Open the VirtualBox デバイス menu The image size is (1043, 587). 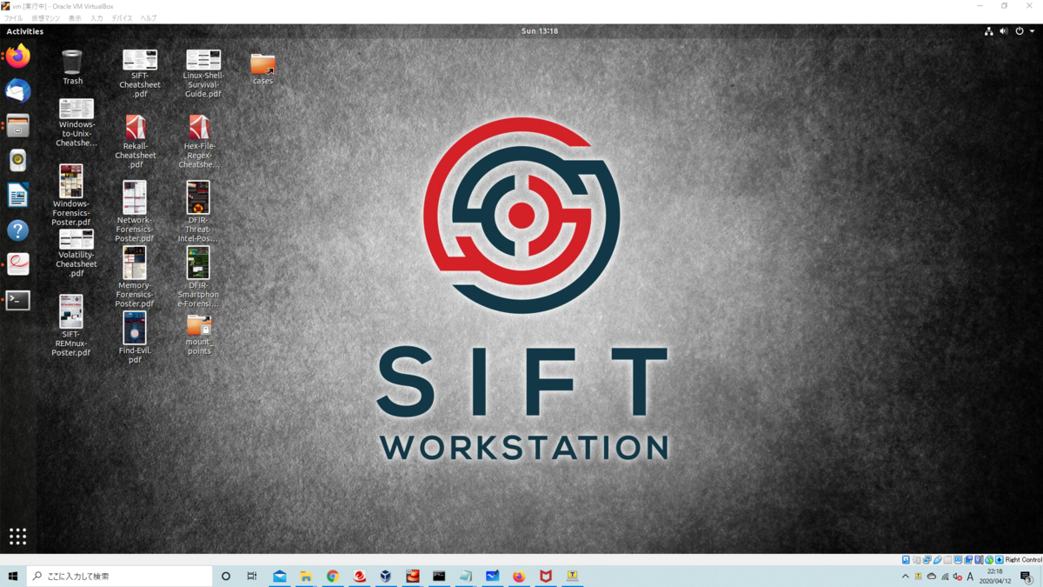tap(123, 18)
